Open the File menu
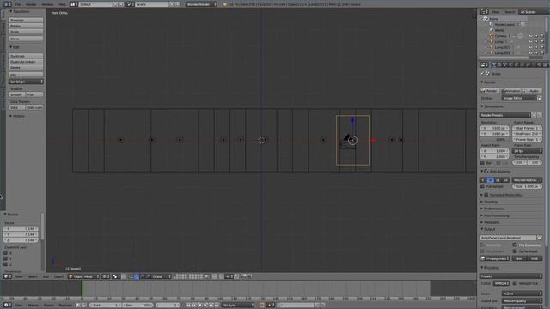This screenshot has width=550, height=309. click(x=17, y=4)
